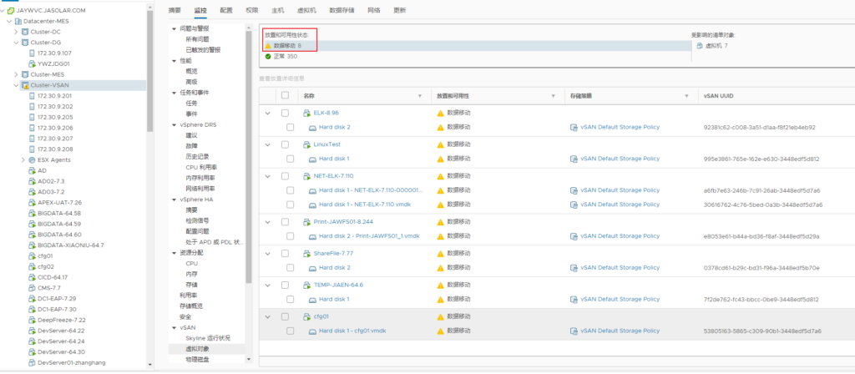The height and width of the screenshot is (374, 855).
Task: Collapse the vSphere DRS section
Action: pyautogui.click(x=174, y=124)
